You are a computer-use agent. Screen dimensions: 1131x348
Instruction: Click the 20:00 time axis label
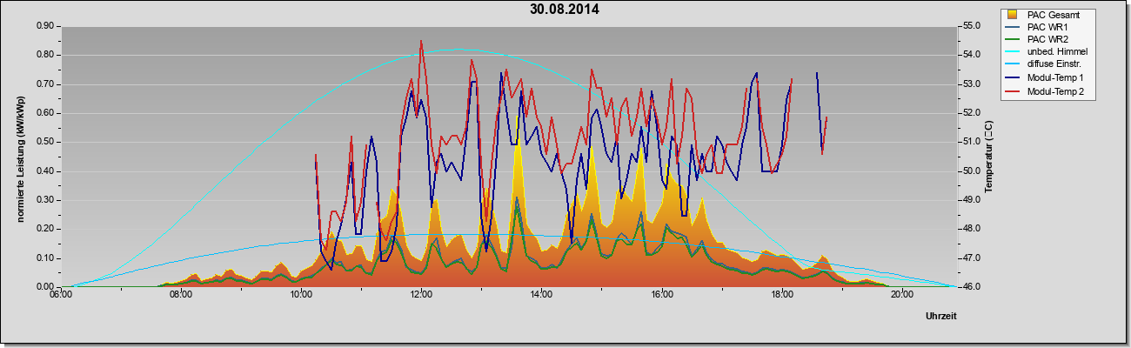coord(901,293)
